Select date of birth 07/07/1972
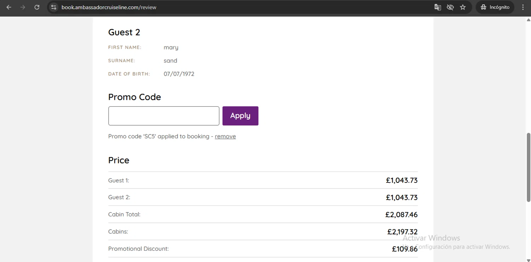This screenshot has width=531, height=262. click(x=179, y=74)
